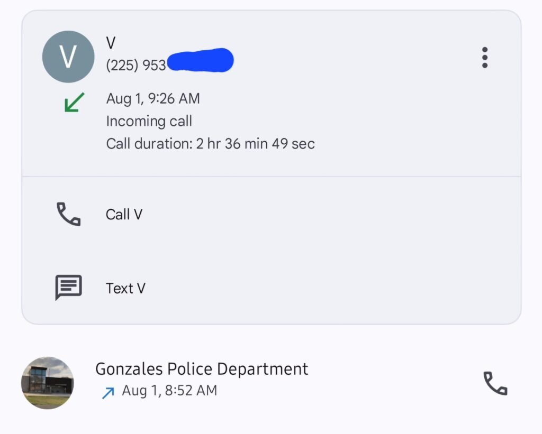Tap the (225) 953 phone number
The width and height of the screenshot is (542, 434).
(136, 65)
